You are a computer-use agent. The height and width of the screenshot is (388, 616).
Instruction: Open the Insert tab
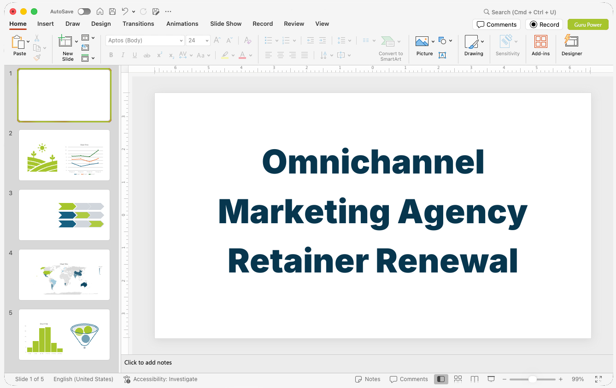point(46,23)
